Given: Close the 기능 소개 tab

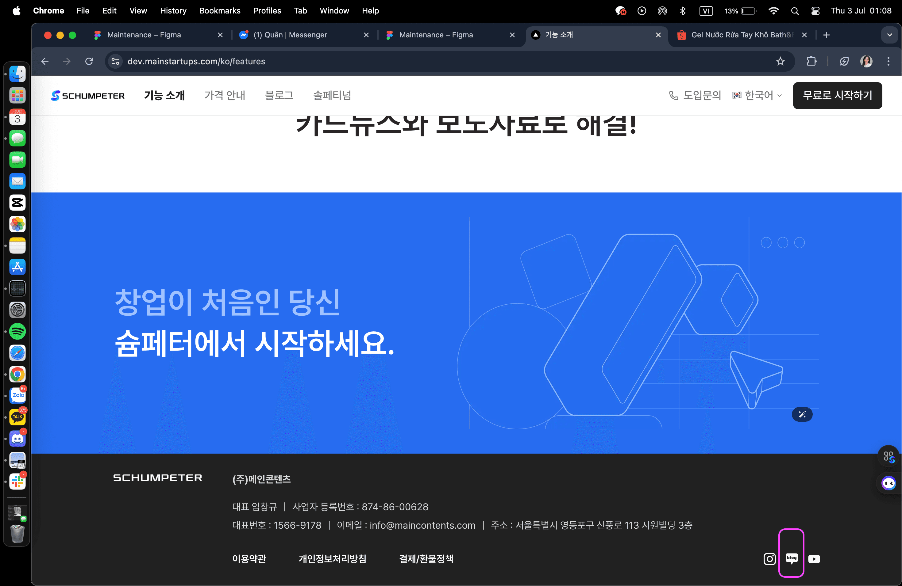Looking at the screenshot, I should [x=658, y=35].
